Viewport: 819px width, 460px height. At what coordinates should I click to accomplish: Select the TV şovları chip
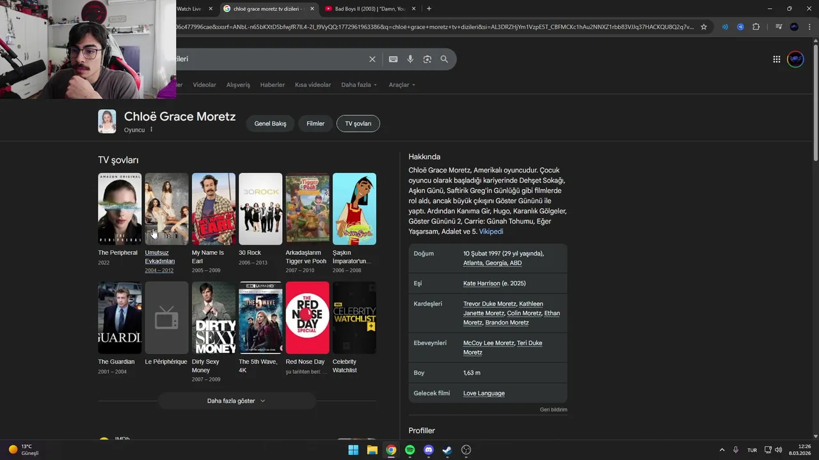[x=358, y=123]
